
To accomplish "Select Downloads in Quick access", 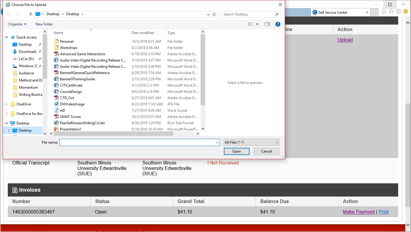I will pyautogui.click(x=27, y=52).
